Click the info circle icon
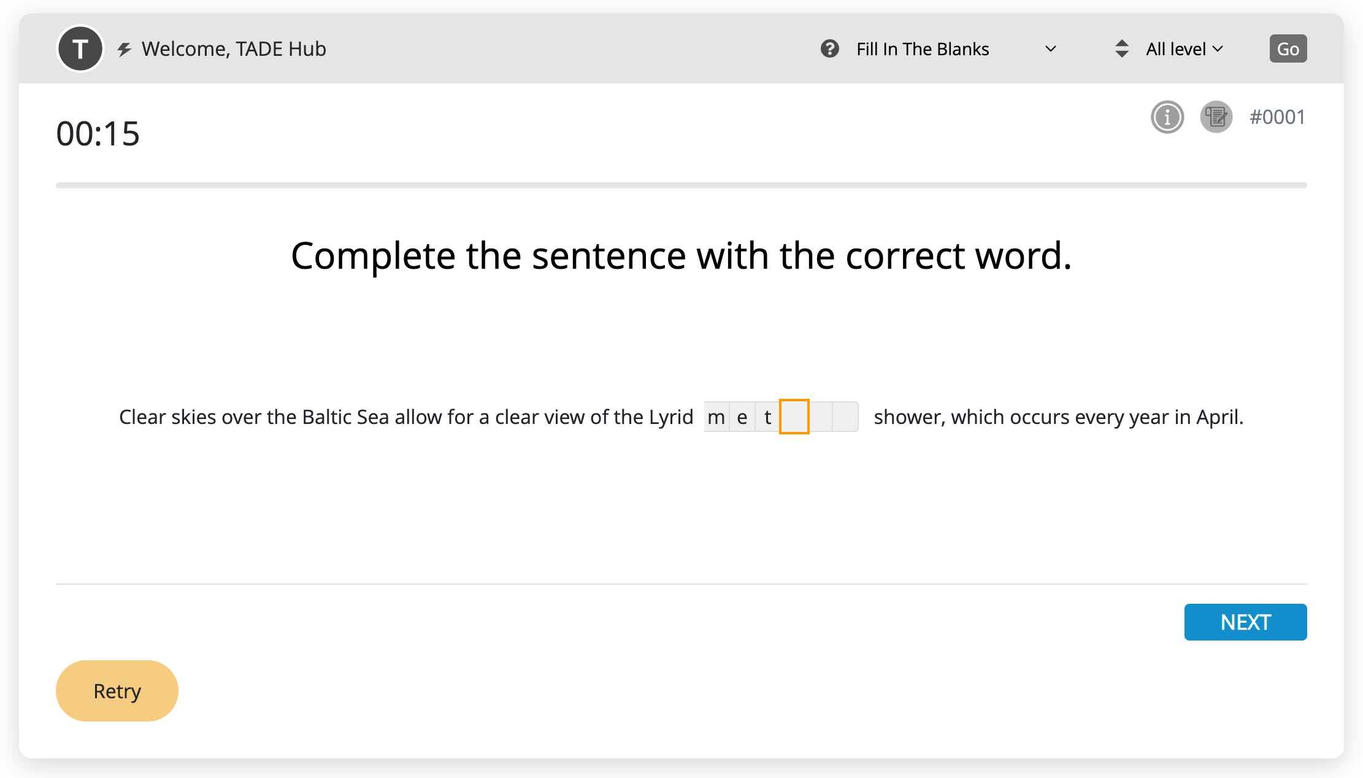 [x=1167, y=117]
